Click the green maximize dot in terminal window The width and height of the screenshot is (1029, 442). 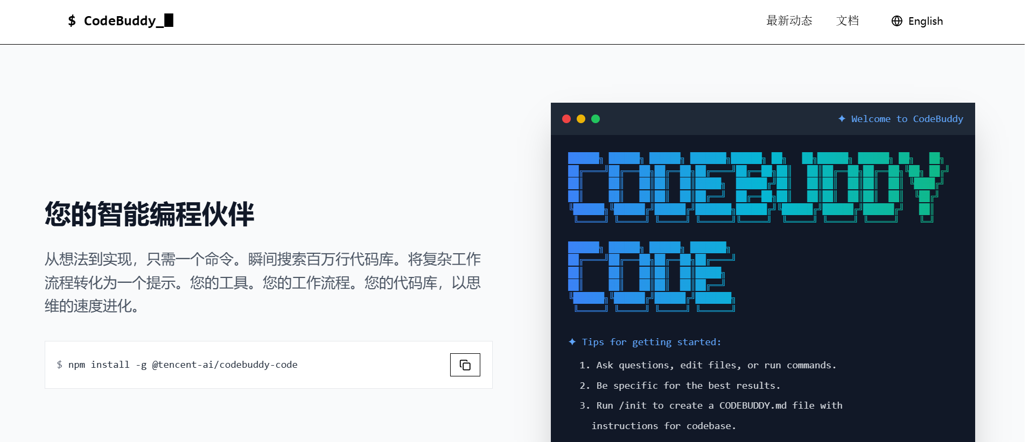pos(596,119)
